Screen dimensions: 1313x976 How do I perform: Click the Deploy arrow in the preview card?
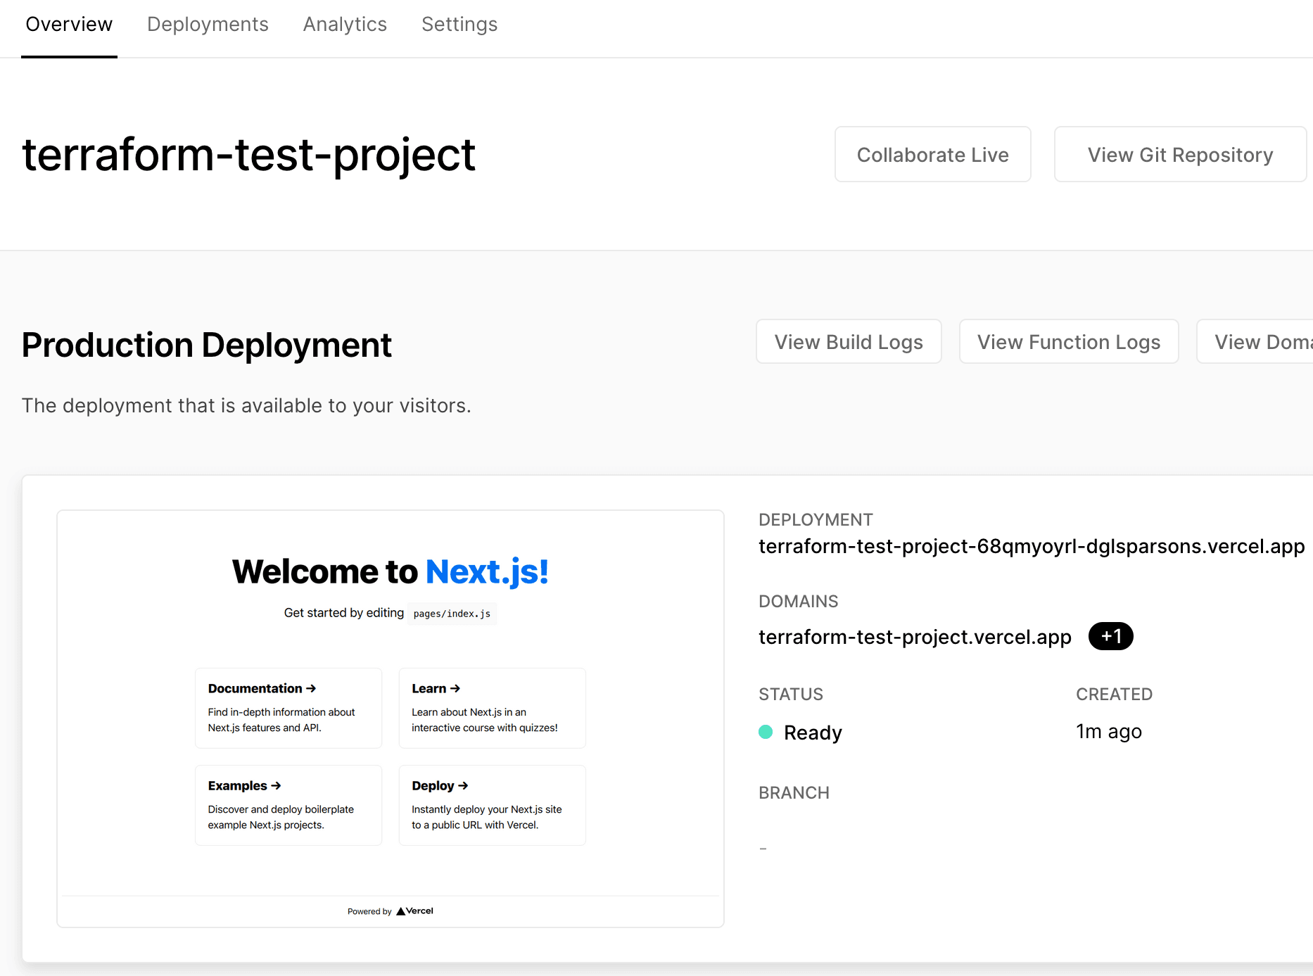tap(462, 785)
